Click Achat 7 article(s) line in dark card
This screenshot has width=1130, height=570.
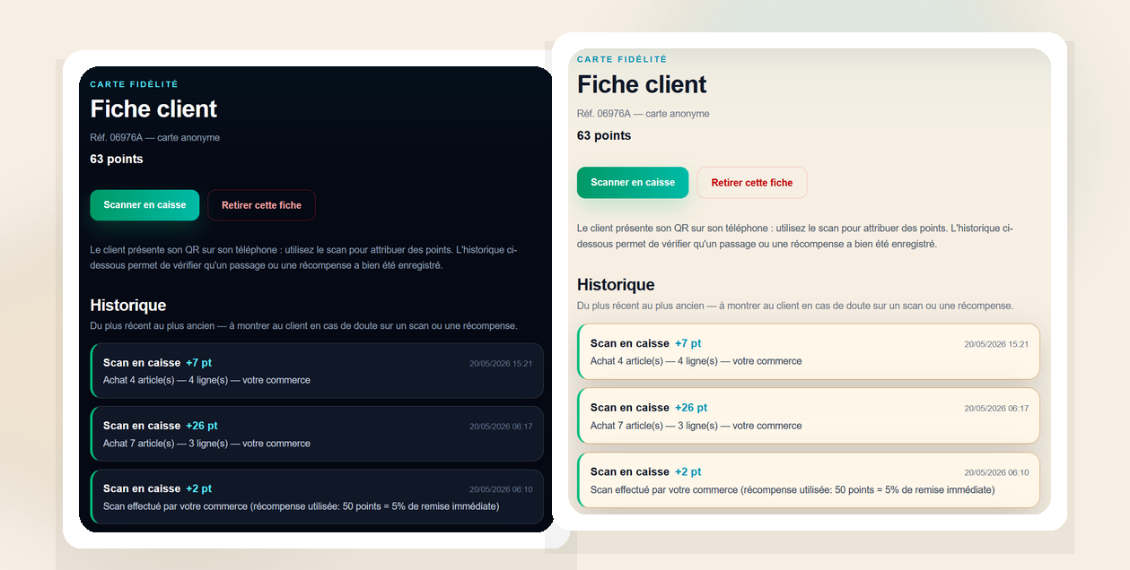pos(206,444)
